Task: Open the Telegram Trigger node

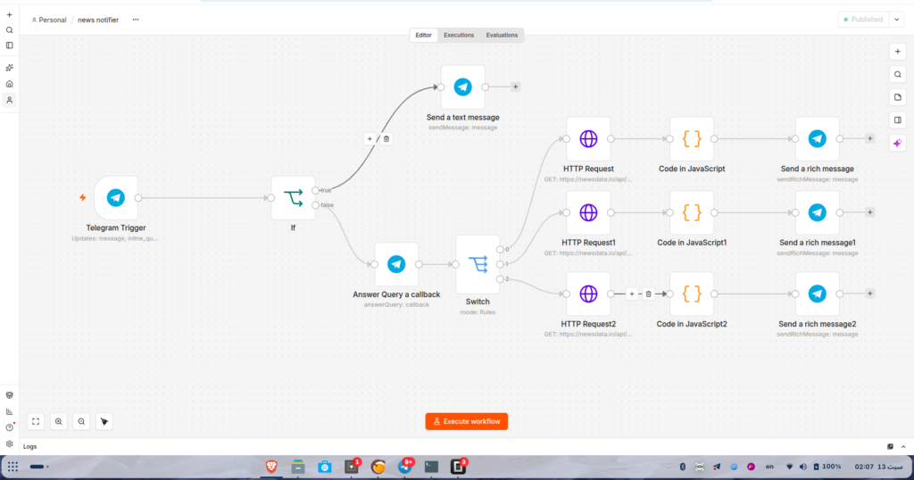Action: click(x=116, y=198)
